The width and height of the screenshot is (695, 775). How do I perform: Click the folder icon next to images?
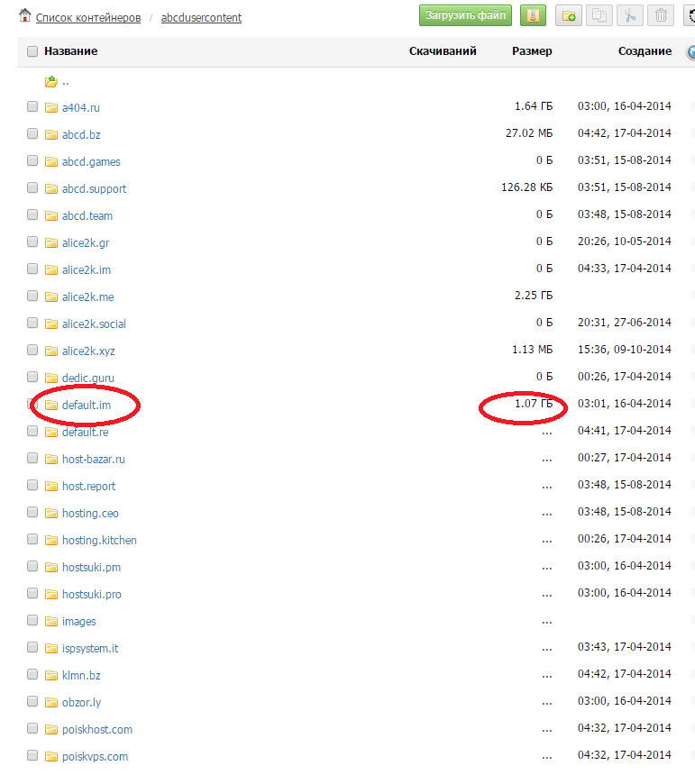coord(51,621)
